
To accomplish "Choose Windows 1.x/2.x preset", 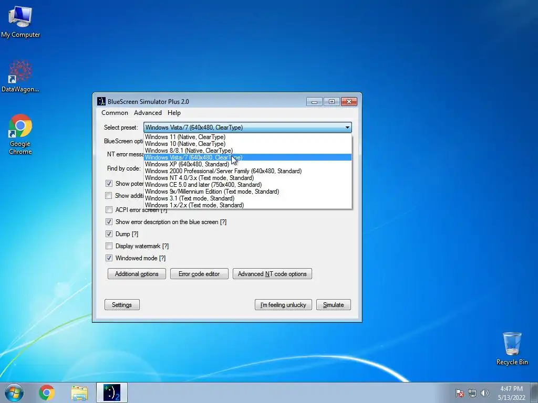I will pos(248,205).
